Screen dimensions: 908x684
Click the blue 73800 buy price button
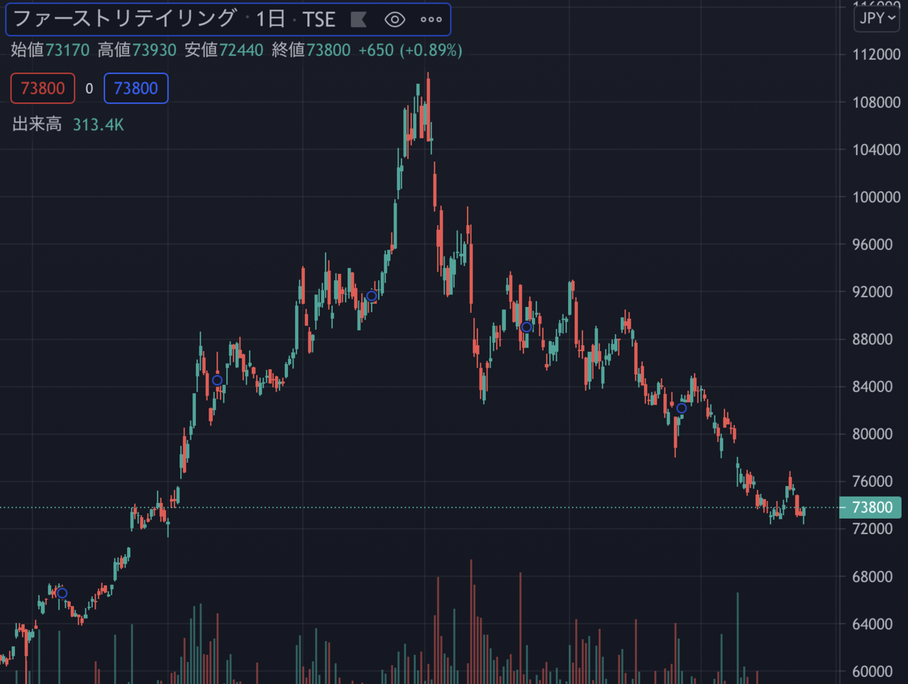[136, 89]
